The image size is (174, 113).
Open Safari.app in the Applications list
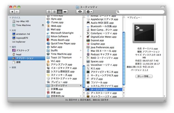click(x=56, y=47)
